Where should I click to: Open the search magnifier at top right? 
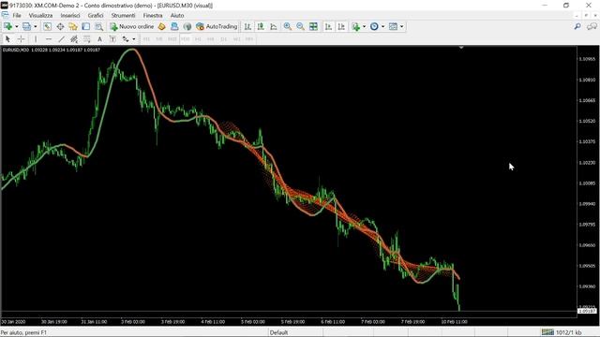click(577, 26)
